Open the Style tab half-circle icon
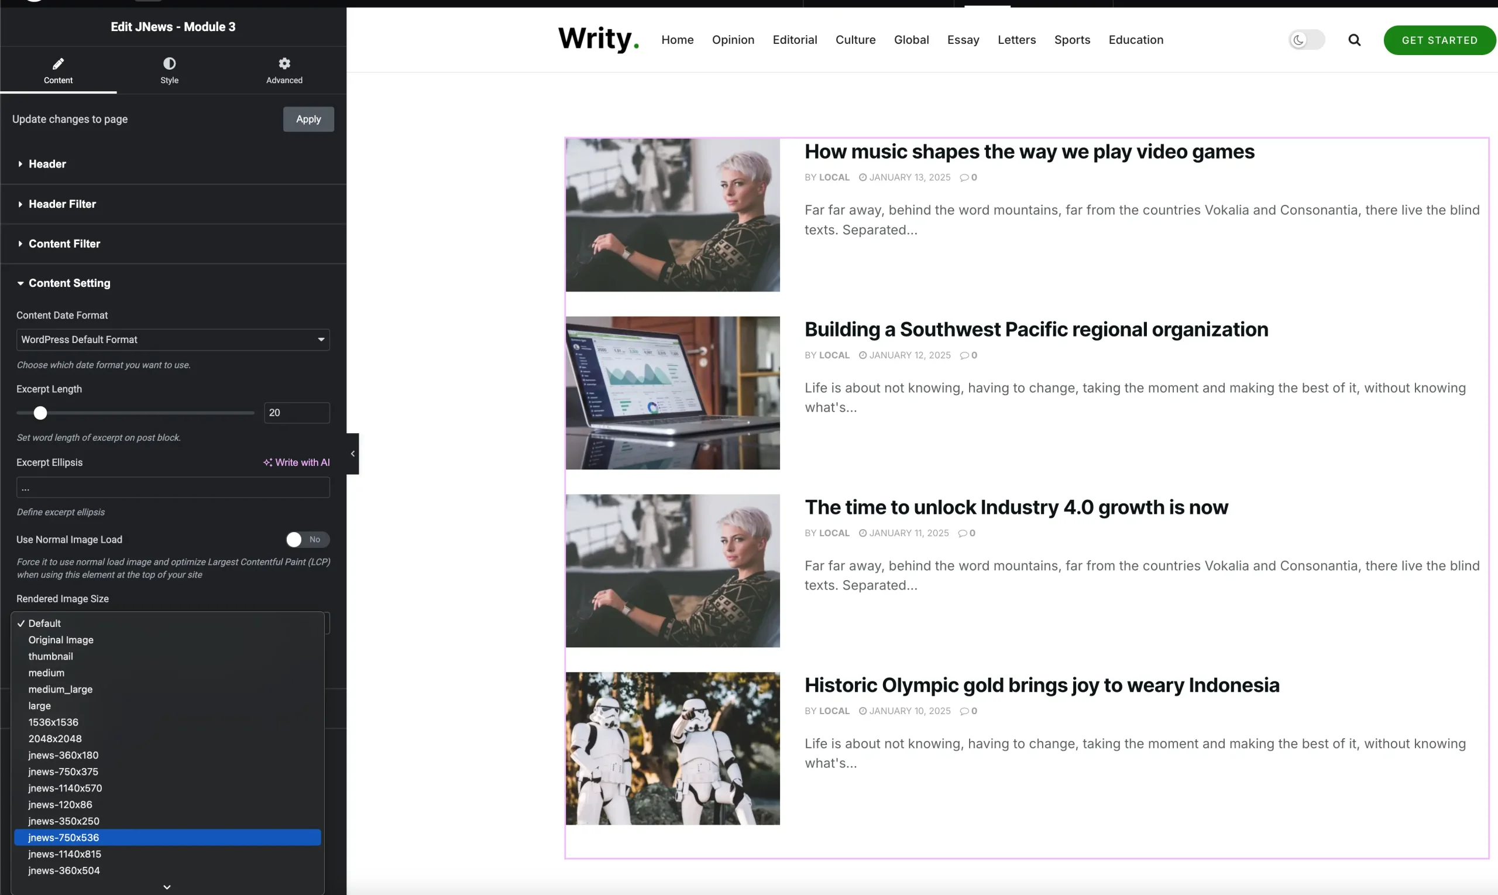The width and height of the screenshot is (1498, 895). point(169,64)
